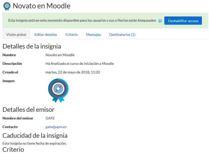This screenshot has height=153, width=209.
Task: Click the issuer name value GATE
Action: (50, 118)
